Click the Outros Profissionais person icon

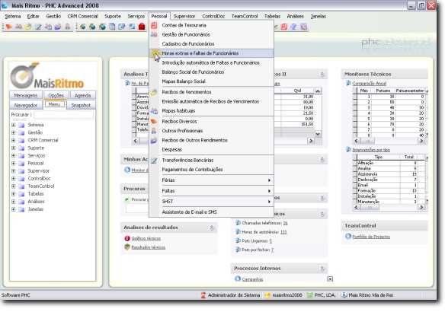[154, 131]
